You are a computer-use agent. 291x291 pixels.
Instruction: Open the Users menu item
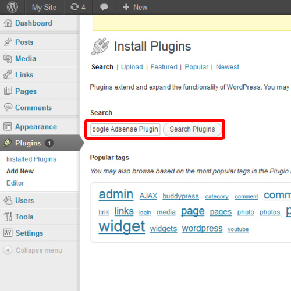(24, 200)
